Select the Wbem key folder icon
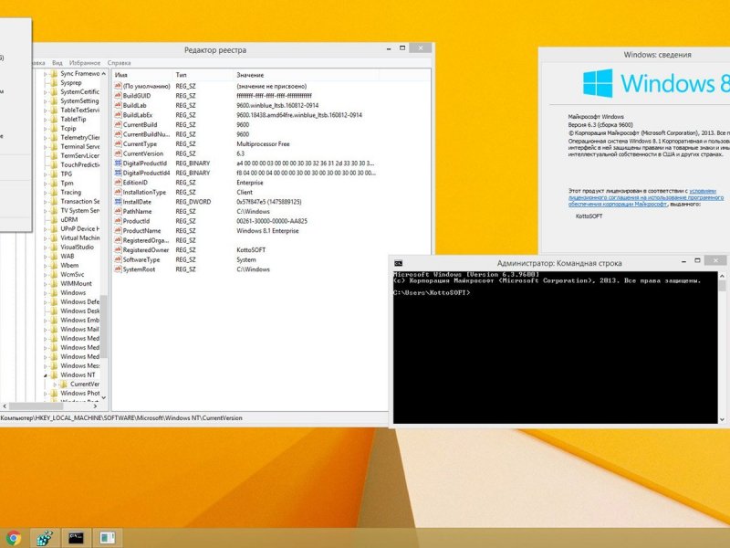730x548 pixels. (x=54, y=265)
